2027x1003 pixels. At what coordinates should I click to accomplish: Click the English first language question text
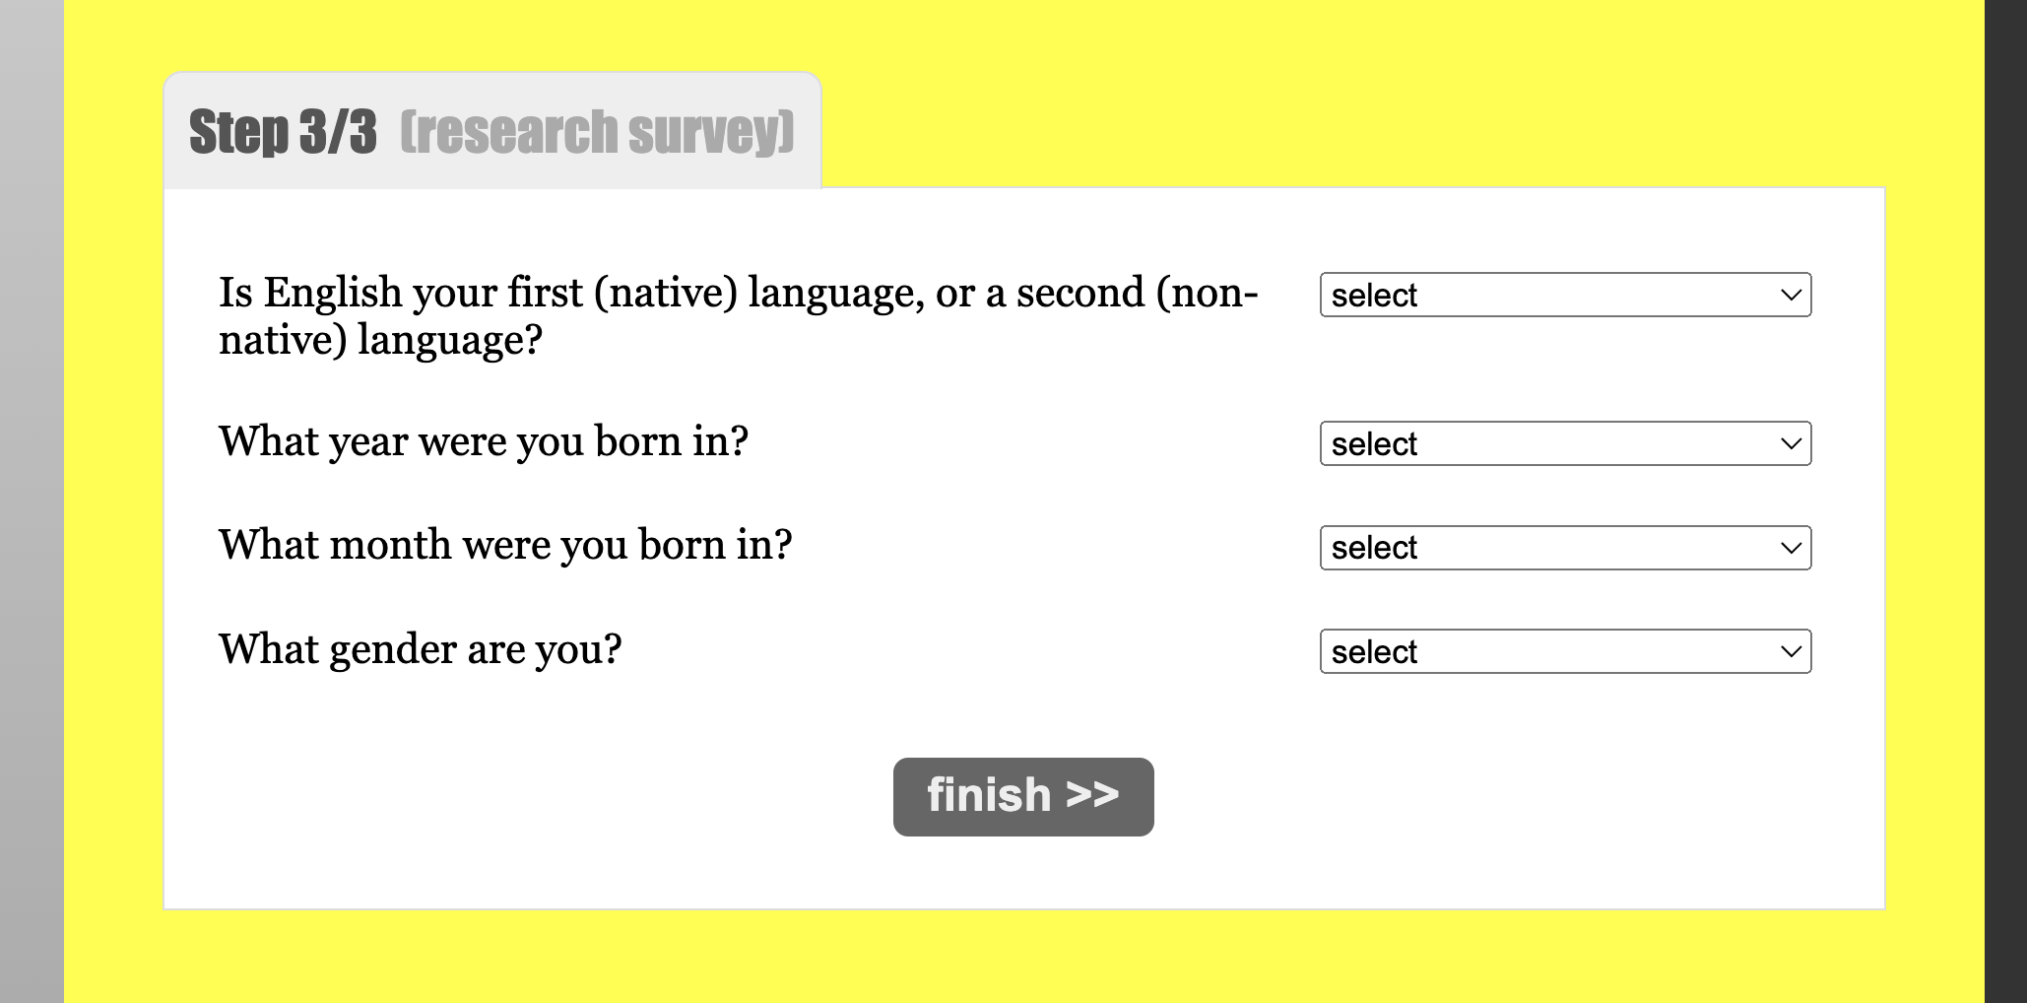click(x=738, y=315)
